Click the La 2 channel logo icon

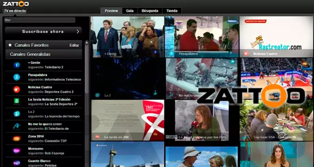(17, 114)
